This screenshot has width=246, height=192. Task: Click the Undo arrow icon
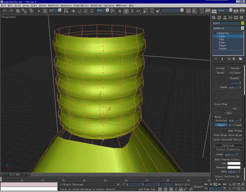pos(5,11)
